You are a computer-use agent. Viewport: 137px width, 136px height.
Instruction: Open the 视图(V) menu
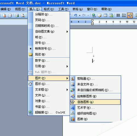click(20, 9)
